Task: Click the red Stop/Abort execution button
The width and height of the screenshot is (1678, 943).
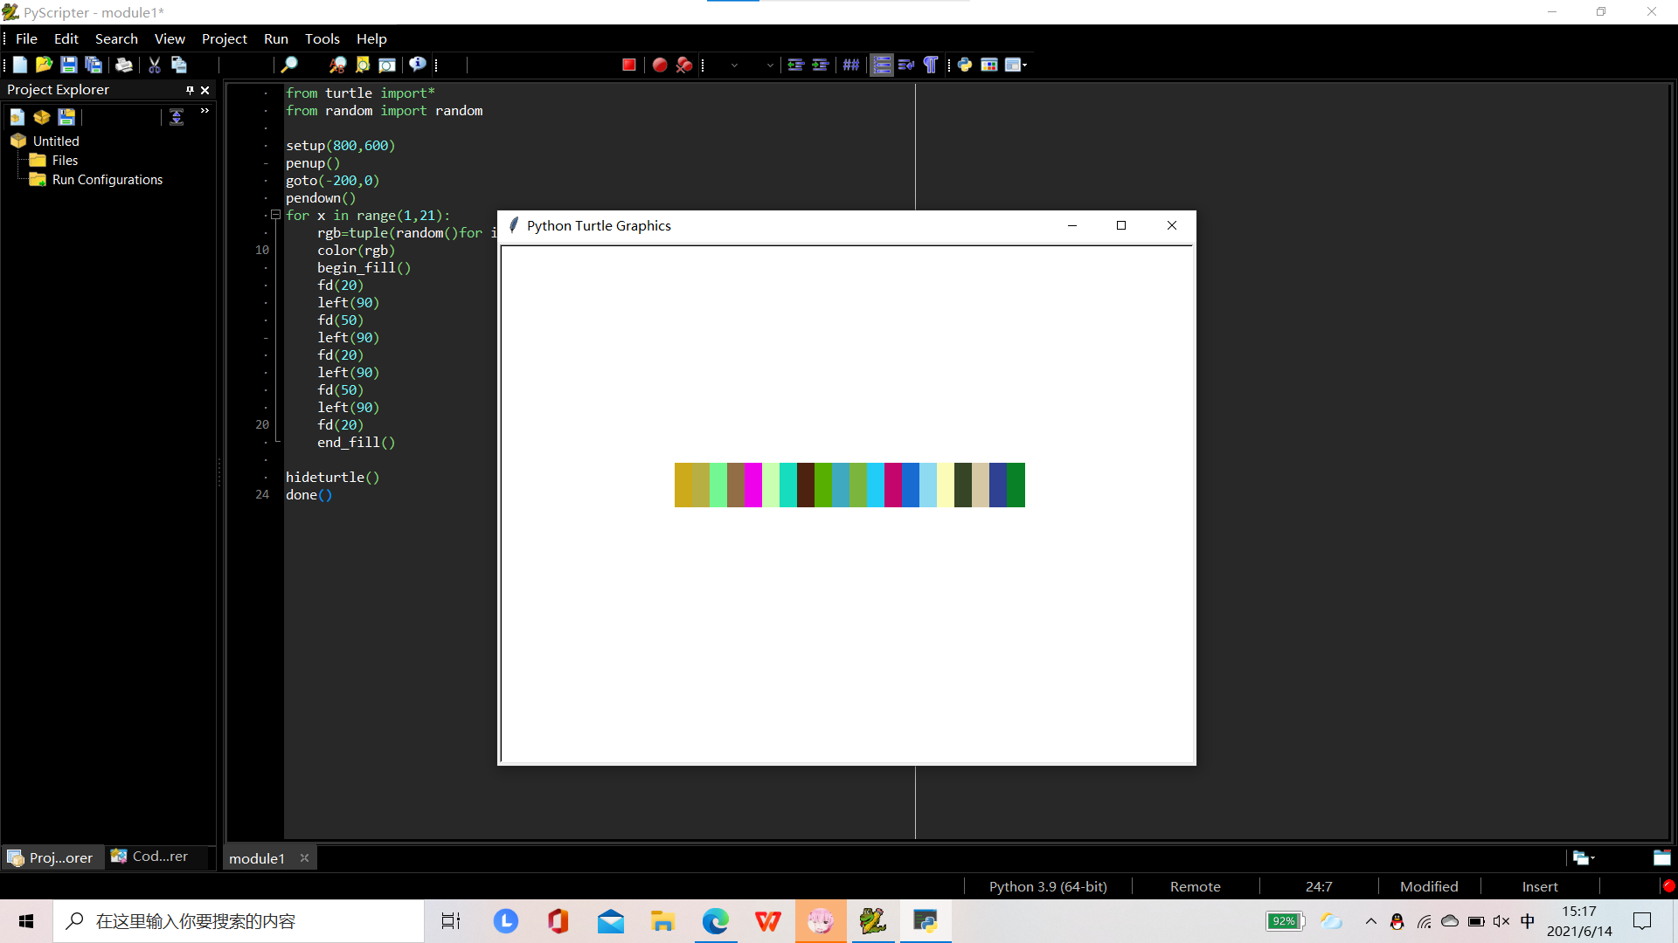Action: click(628, 65)
